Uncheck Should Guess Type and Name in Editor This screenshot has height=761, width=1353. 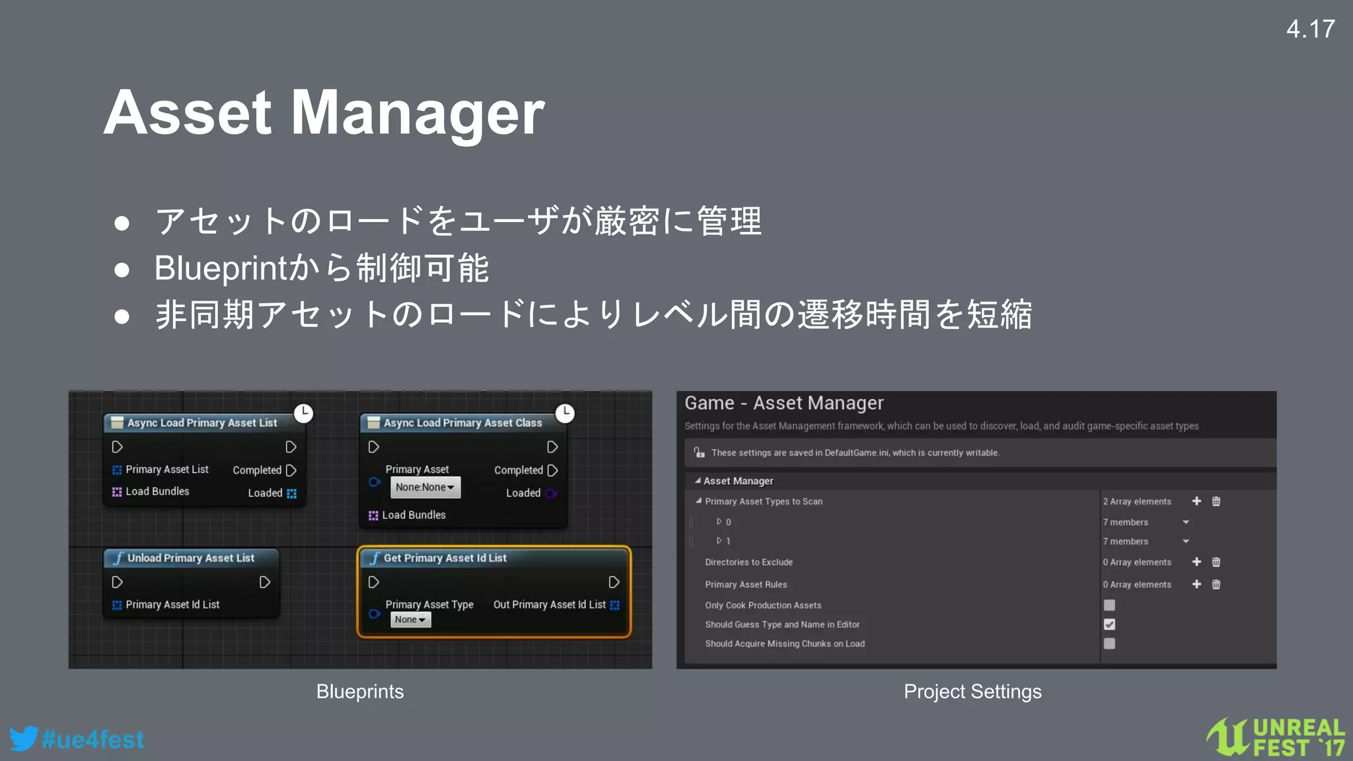coord(1109,624)
